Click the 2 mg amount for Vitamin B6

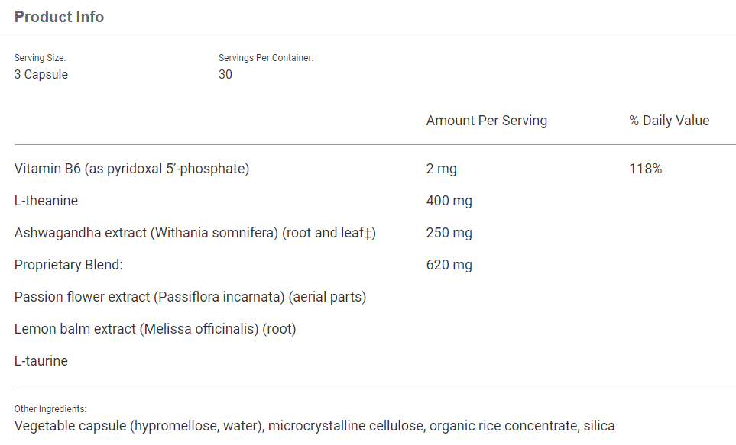[441, 169]
